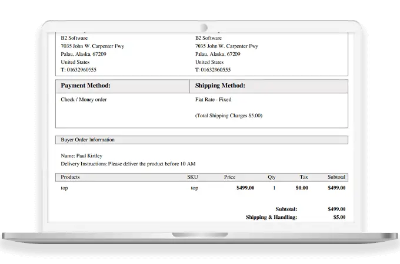Click the 'Check / Money order' text
The height and width of the screenshot is (264, 400).
(x=84, y=100)
